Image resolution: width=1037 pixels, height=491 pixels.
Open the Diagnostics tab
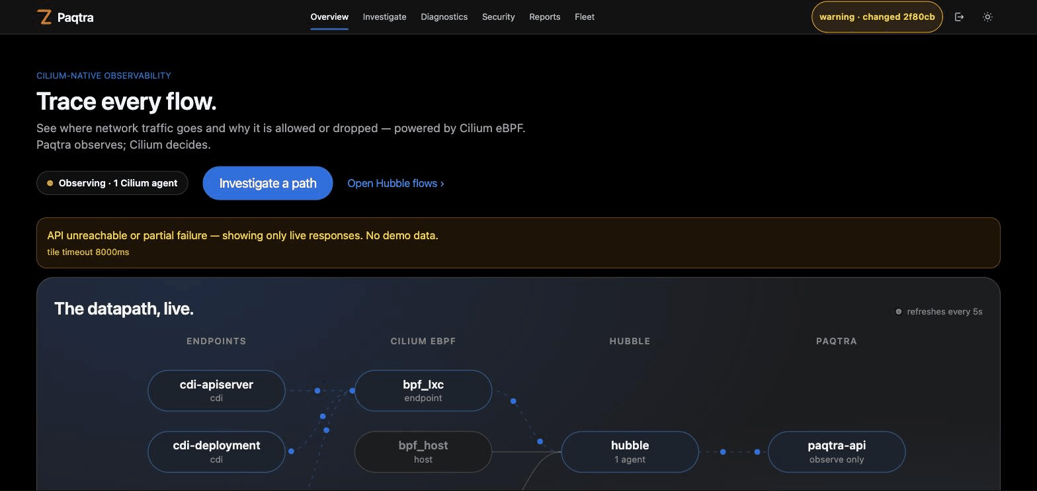tap(444, 17)
